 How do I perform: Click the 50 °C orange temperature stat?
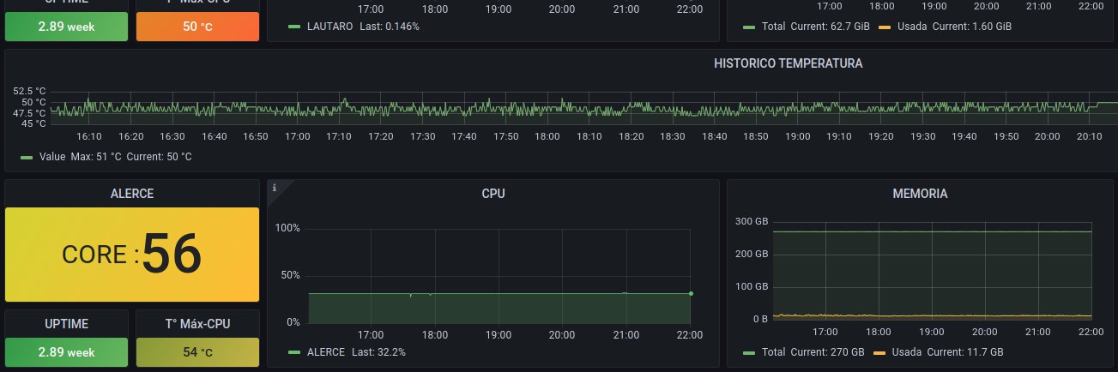click(x=198, y=27)
